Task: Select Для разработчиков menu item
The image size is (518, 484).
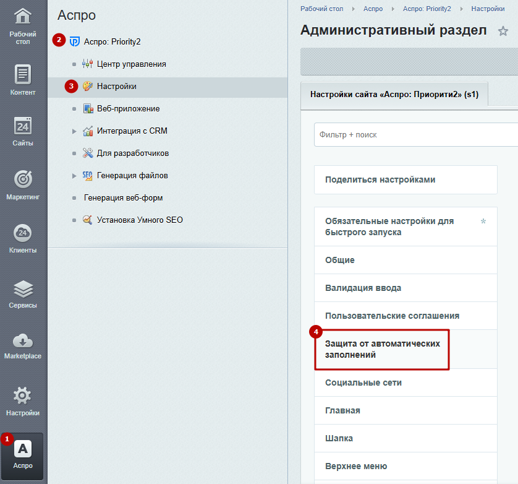Action: 132,153
